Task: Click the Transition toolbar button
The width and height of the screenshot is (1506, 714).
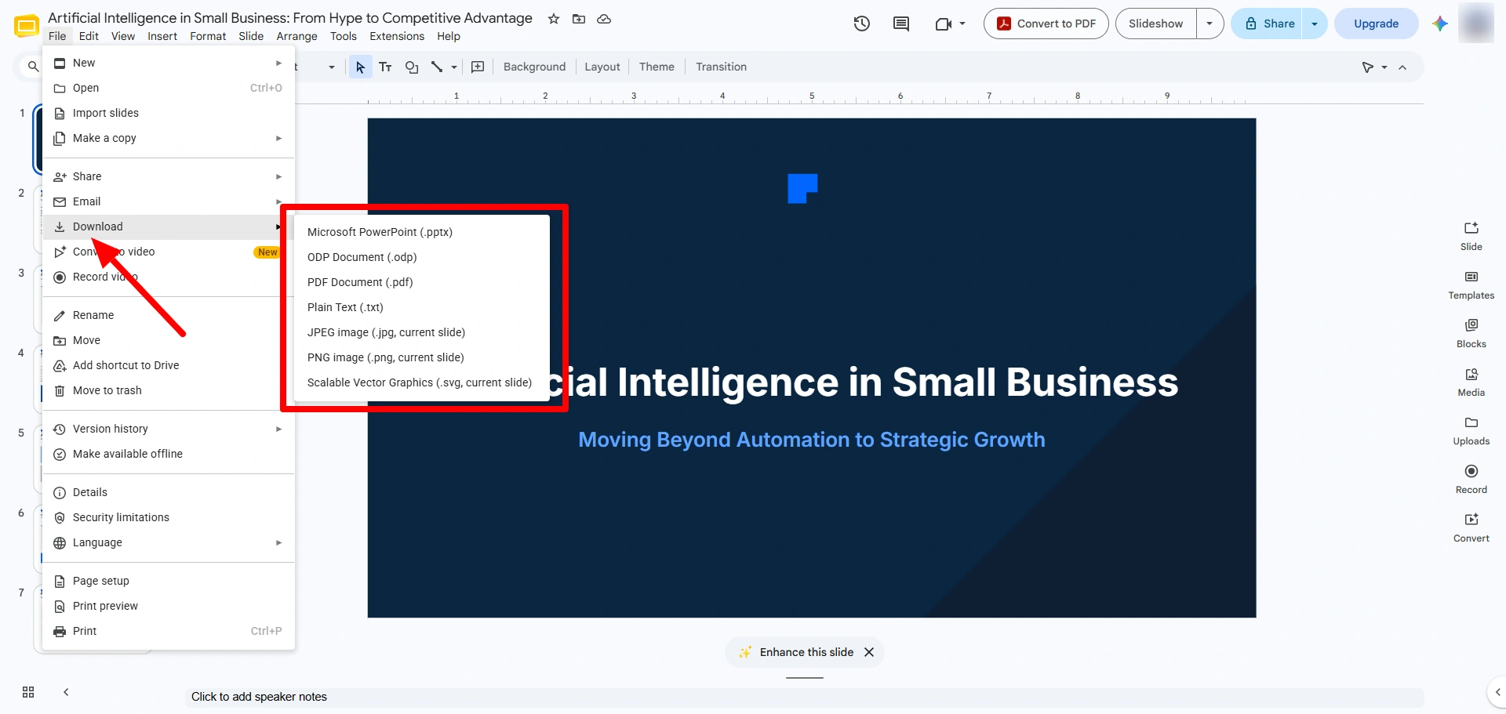Action: point(721,67)
